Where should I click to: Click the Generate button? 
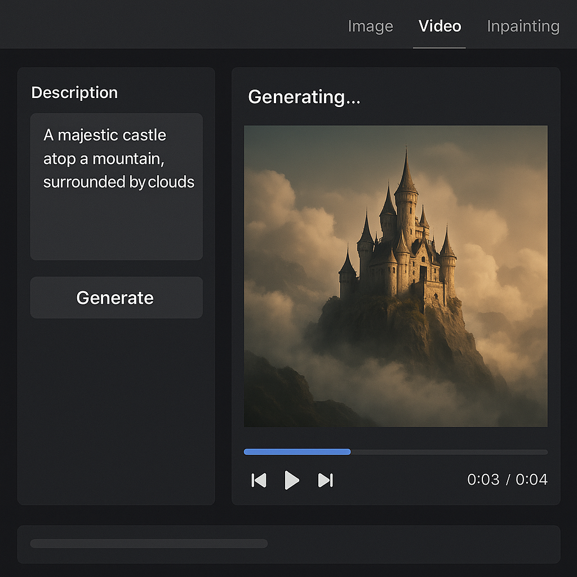[x=116, y=298]
